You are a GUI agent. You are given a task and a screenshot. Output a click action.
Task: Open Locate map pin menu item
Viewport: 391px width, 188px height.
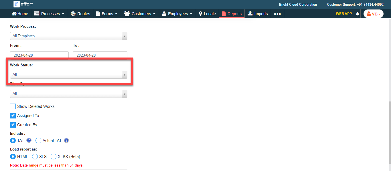pyautogui.click(x=207, y=14)
